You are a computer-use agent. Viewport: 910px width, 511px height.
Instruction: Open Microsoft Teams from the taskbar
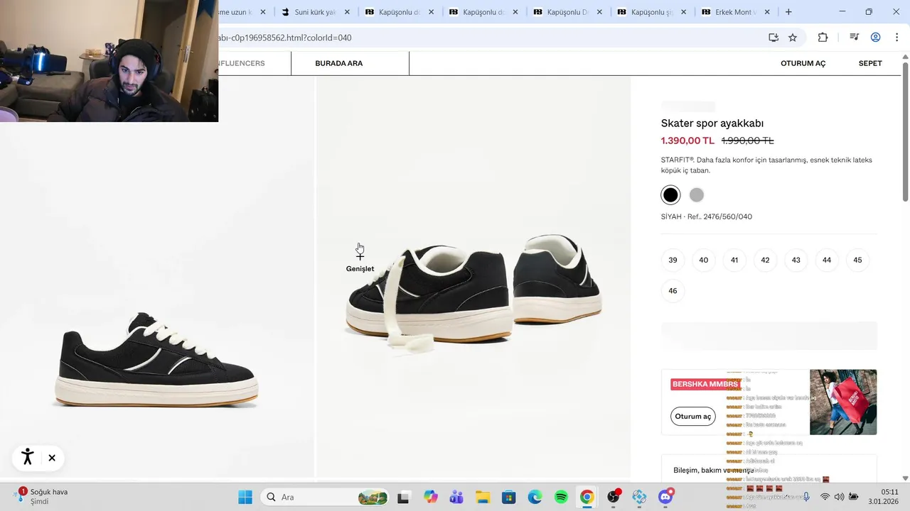click(x=456, y=497)
